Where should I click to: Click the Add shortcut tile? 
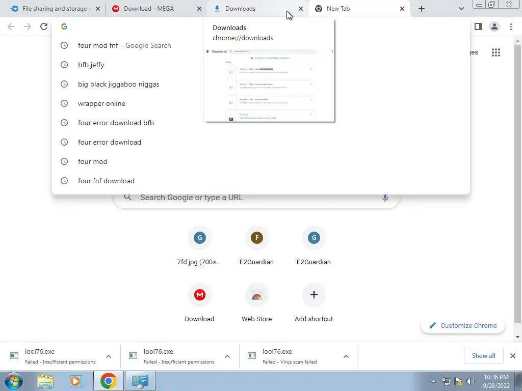pos(314,303)
